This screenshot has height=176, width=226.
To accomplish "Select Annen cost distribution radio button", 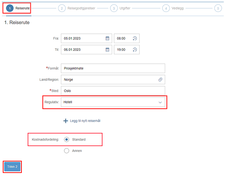I will point(67,151).
